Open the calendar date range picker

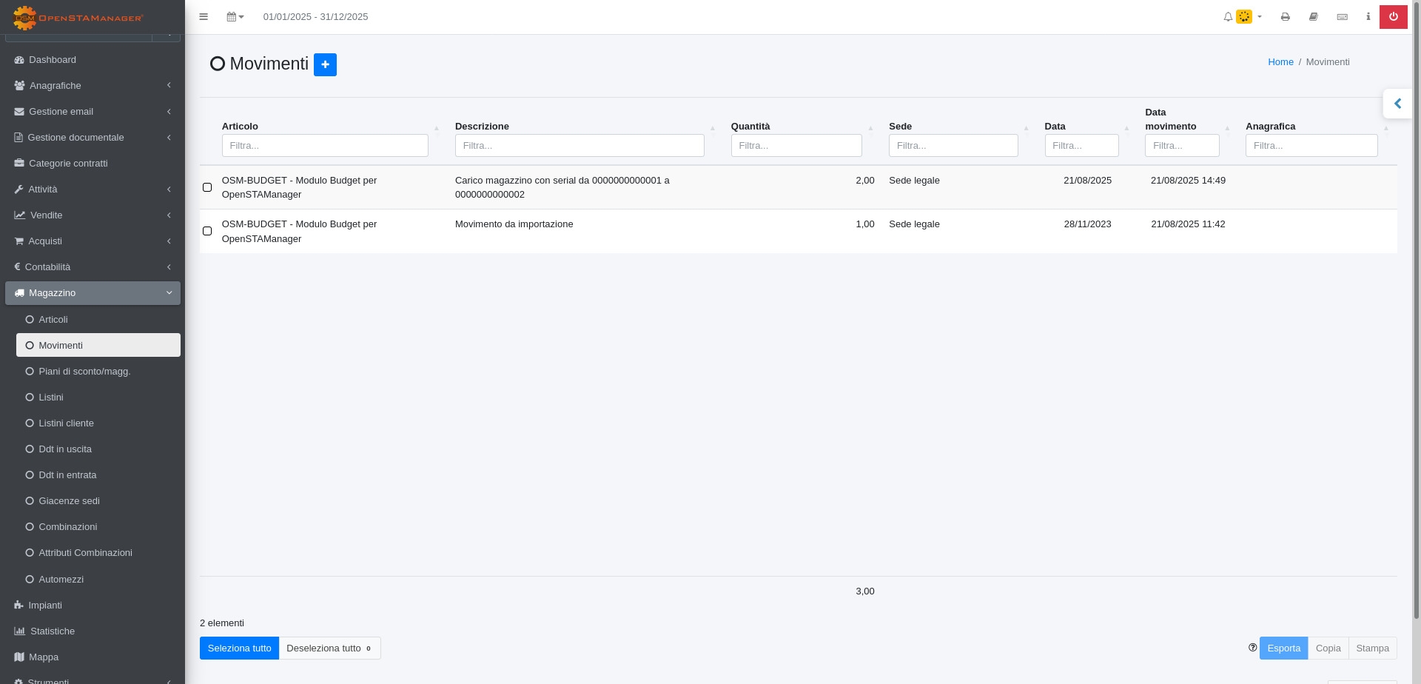235,17
